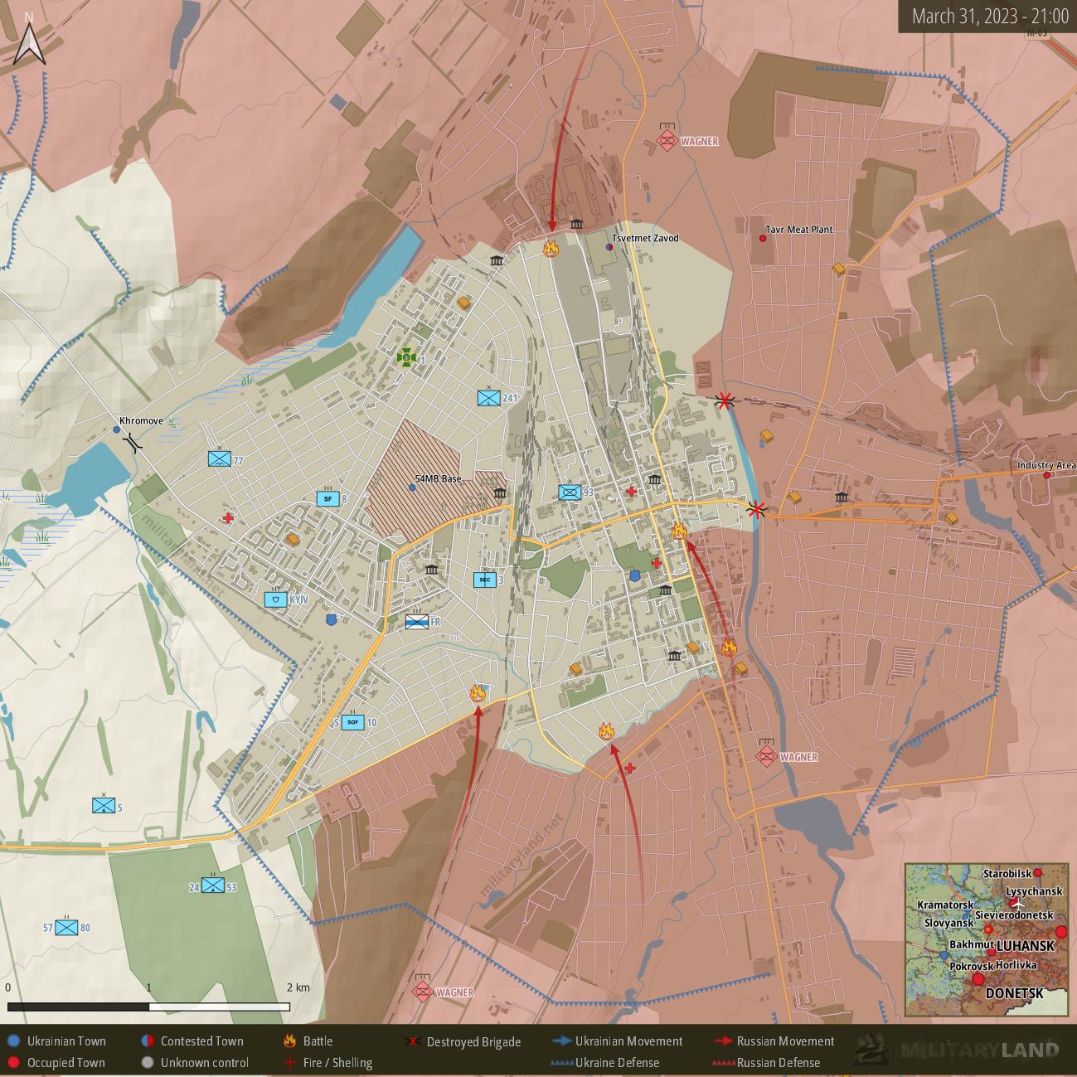Select the FR unit flag icon

pyautogui.click(x=417, y=622)
